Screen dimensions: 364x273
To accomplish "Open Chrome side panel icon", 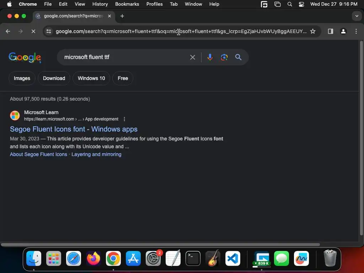I will point(331,31).
